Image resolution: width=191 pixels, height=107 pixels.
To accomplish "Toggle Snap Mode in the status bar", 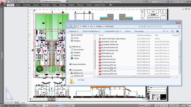I will click(x=31, y=106).
